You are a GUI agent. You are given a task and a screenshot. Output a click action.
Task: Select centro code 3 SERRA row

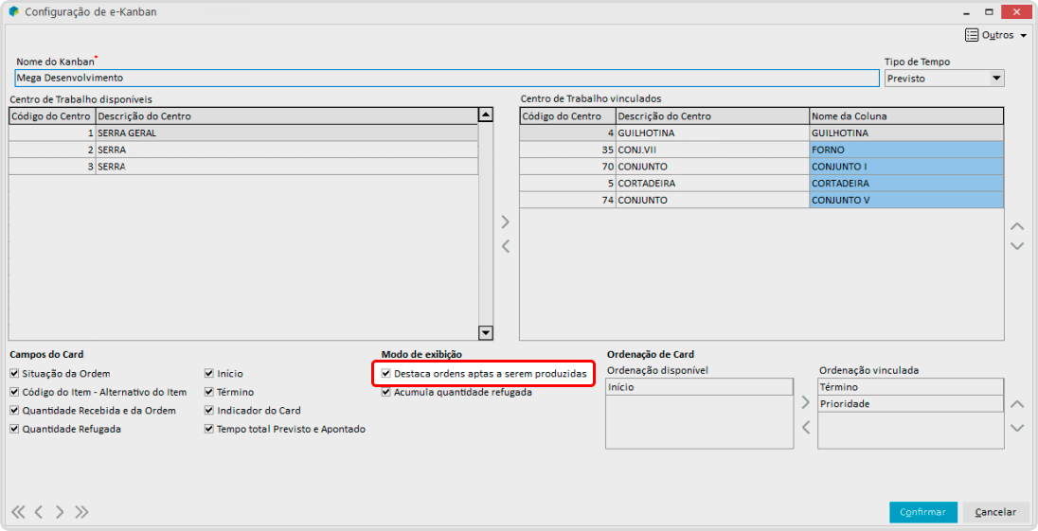(x=243, y=167)
